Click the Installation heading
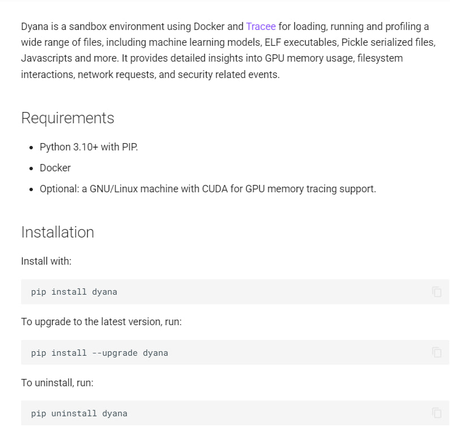 tap(57, 232)
